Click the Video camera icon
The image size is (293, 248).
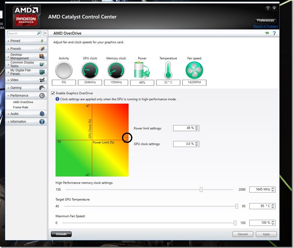coord(42,80)
